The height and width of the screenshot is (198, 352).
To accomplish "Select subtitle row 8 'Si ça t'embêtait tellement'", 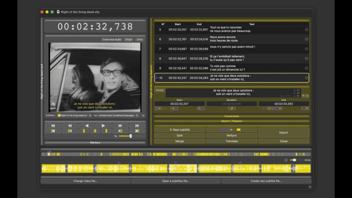I will tap(231, 58).
